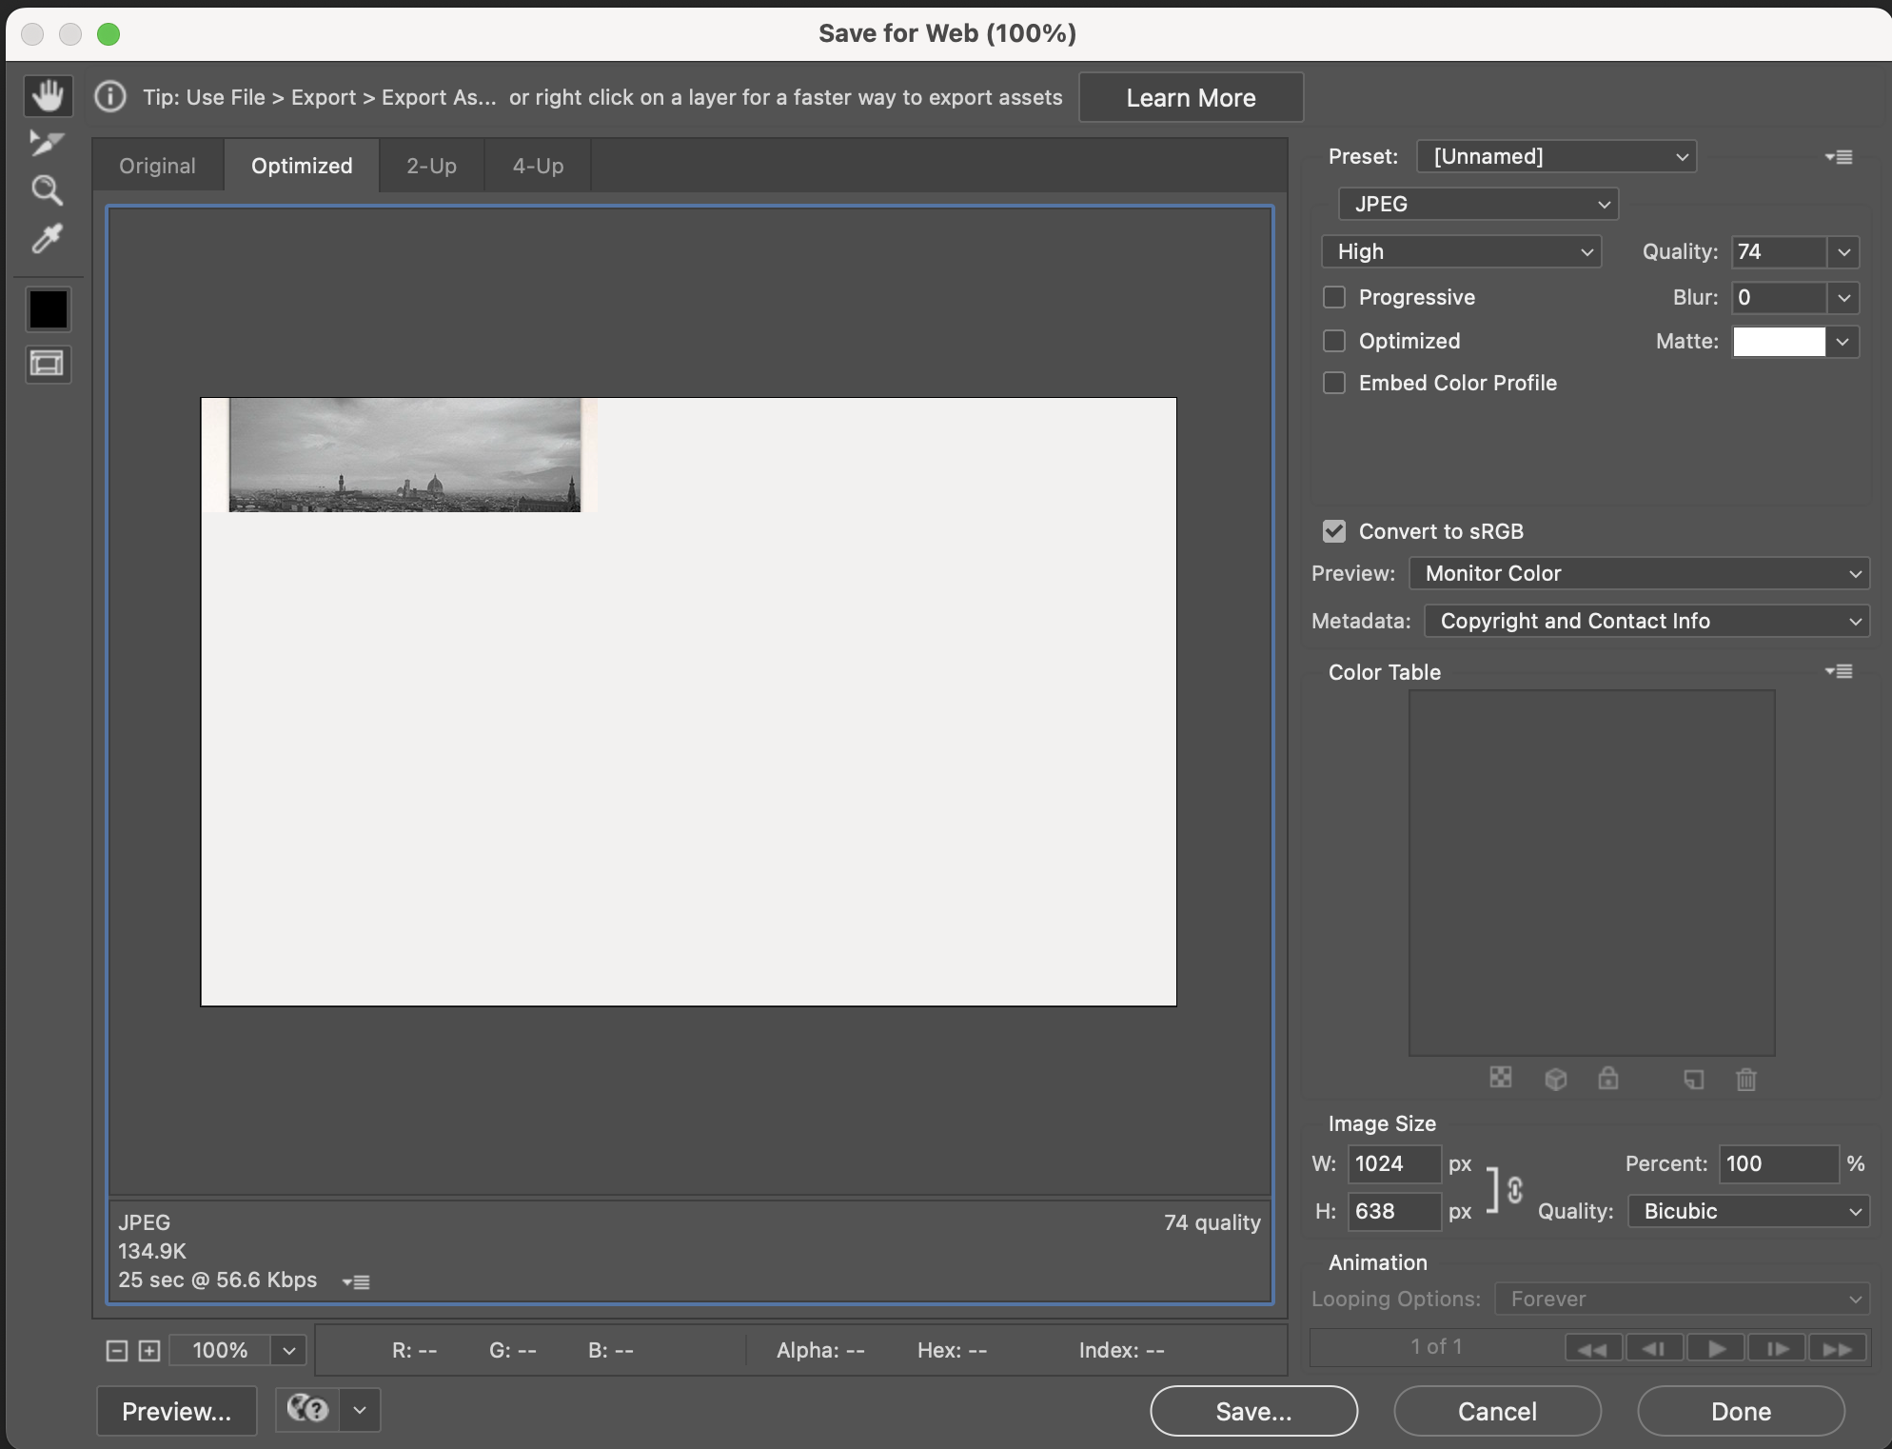
Task: Click the Learn More button
Action: (x=1190, y=97)
